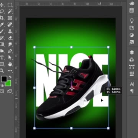This screenshot has height=138, width=138.
Task: Select the Hand tool
Action: tap(10, 64)
